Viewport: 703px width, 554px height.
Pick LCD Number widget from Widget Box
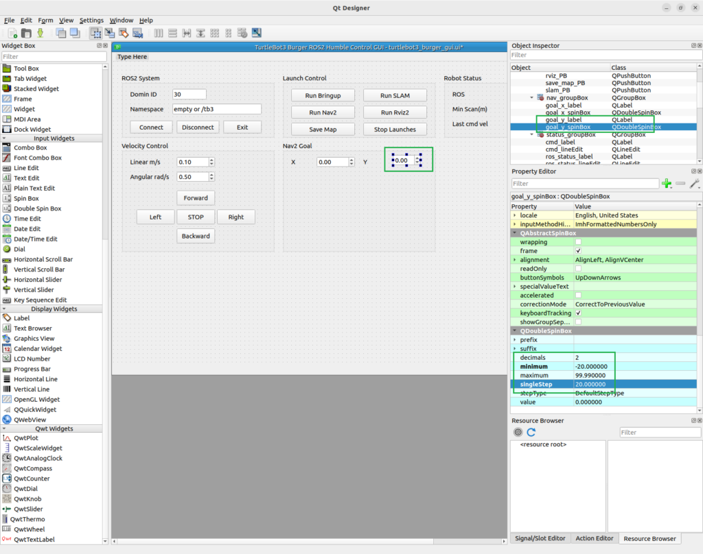32,359
